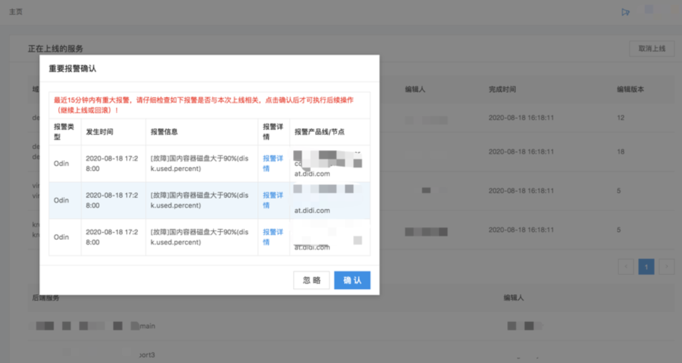Click version 18 cell in background table
Viewport: 682px width, 363px height.
tap(621, 152)
